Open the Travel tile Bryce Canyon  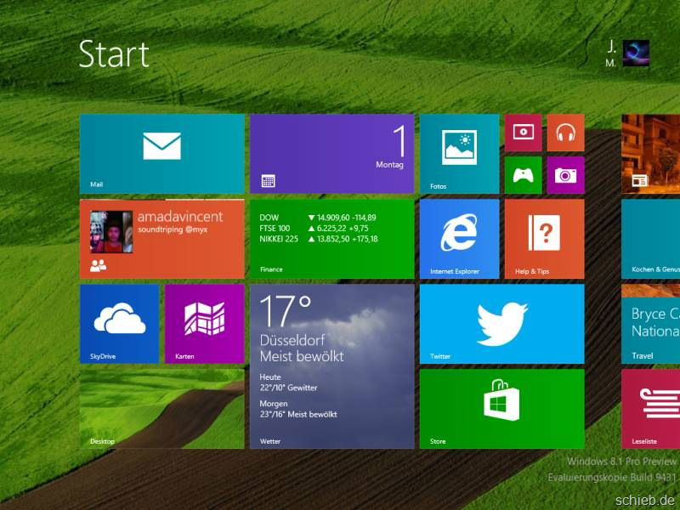click(650, 324)
